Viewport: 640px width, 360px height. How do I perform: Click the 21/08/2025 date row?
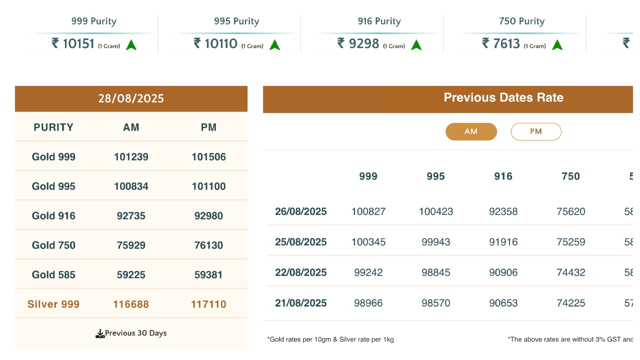(300, 303)
